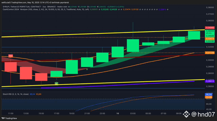The width and height of the screenshot is (217, 121).
Task: Click the blue 96,54 value in Stoch RSI legend
Action: tap(32, 94)
